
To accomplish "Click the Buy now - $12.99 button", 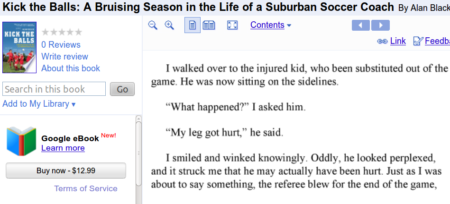I will 66,170.
